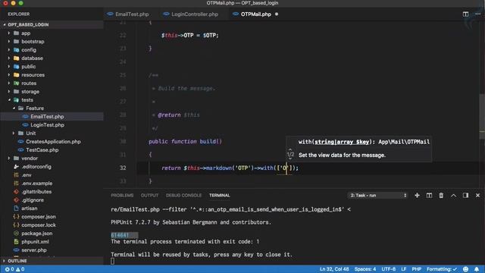Expand the OUTLINE section
The width and height of the screenshot is (485, 273).
[17, 261]
